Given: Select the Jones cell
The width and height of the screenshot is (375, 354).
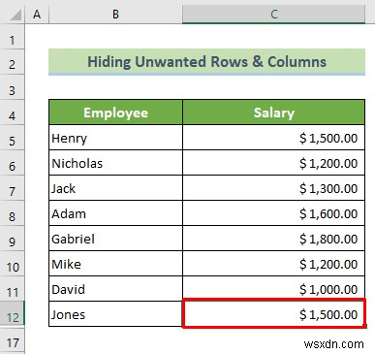Looking at the screenshot, I should [115, 314].
